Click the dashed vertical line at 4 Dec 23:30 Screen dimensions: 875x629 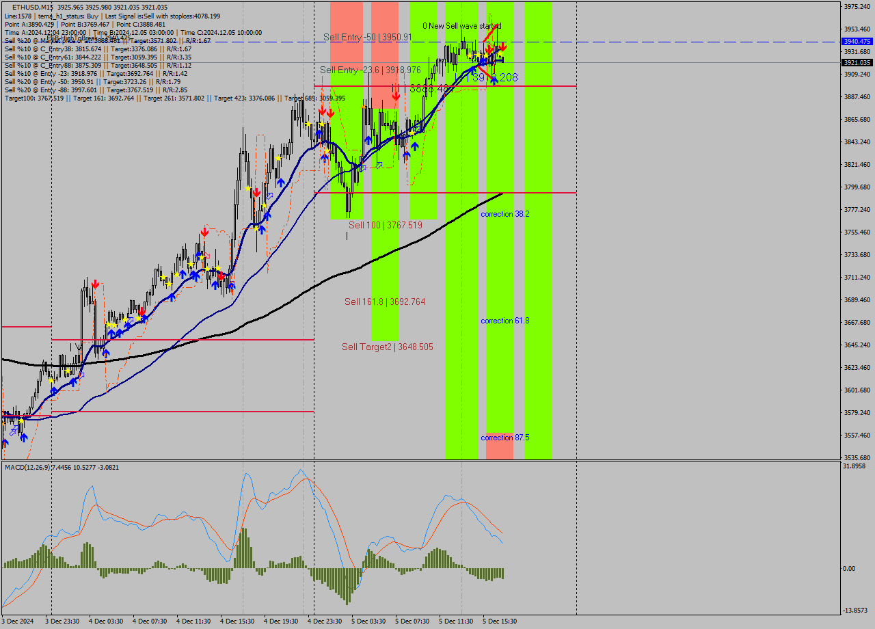[x=314, y=273]
